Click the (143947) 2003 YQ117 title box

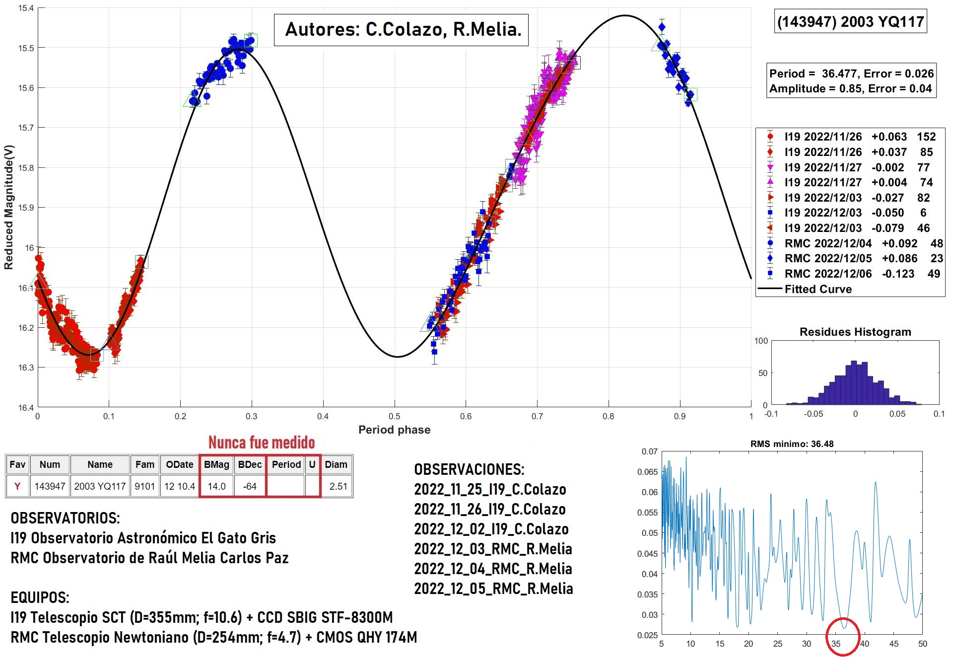(x=850, y=21)
